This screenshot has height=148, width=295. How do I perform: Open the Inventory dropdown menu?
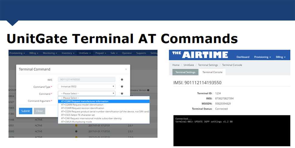point(68,53)
